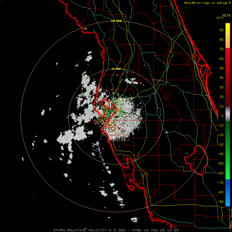Viewport: 232px width, 232px height.
Task: Click the 90 value on the velocity scale
Action: click(221, 30)
